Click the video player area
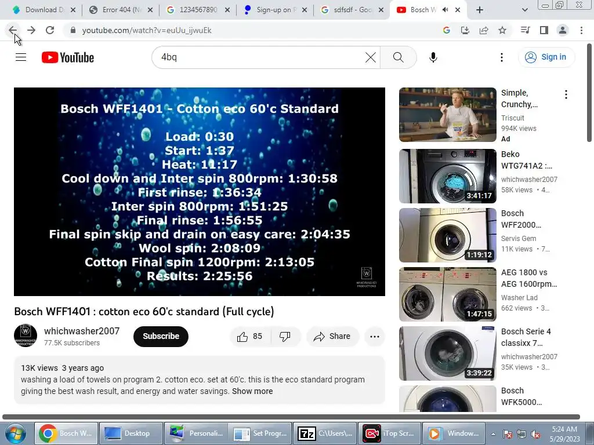Image resolution: width=594 pixels, height=445 pixels. coord(200,192)
